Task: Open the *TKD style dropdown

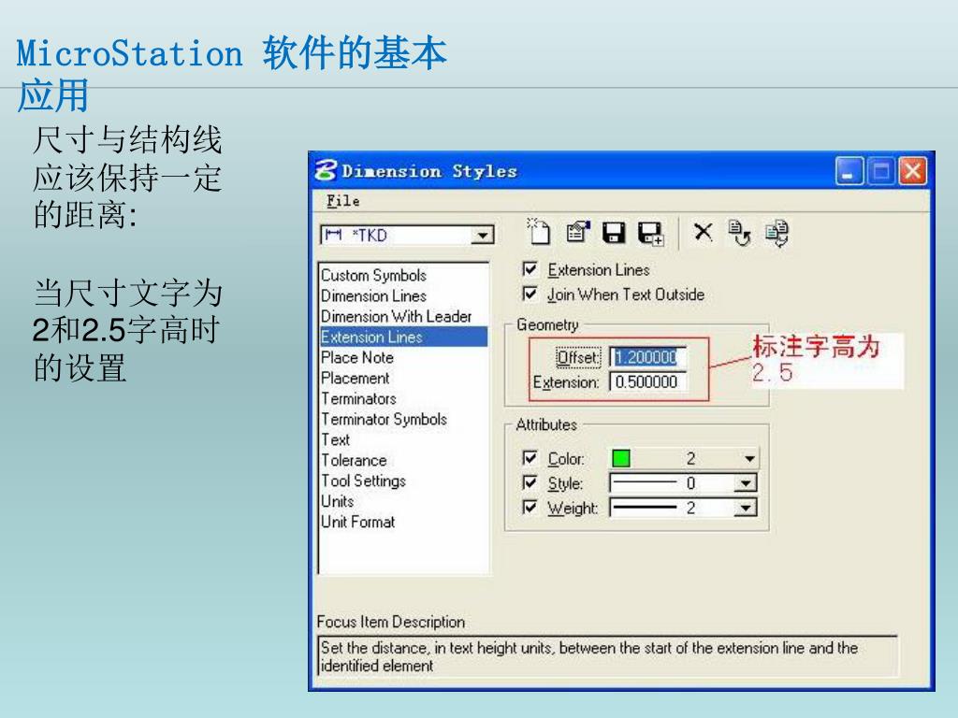Action: point(483,235)
